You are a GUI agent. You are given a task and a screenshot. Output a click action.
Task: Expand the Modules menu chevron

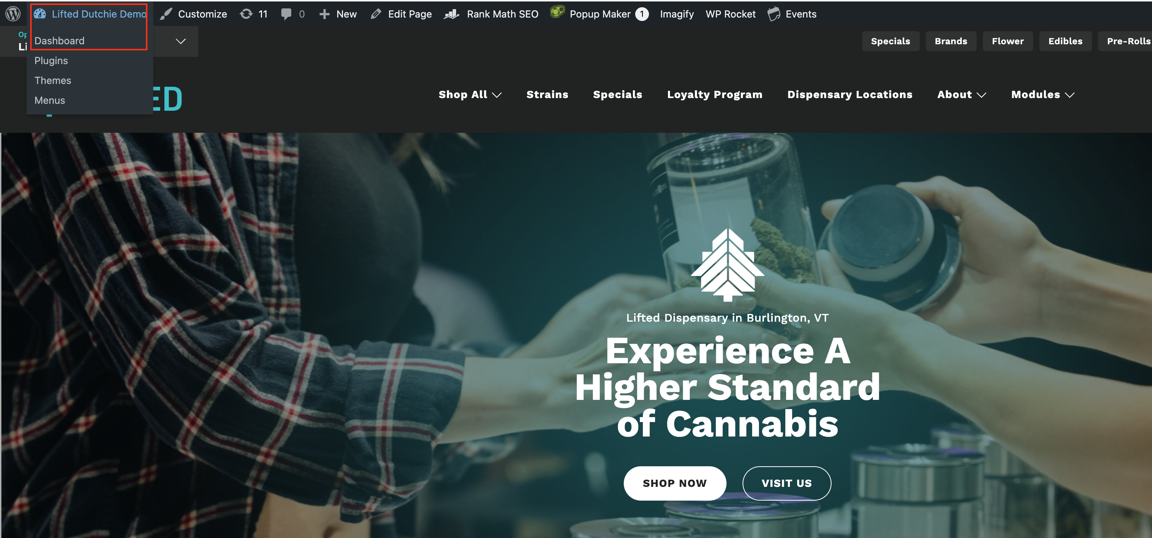pos(1070,95)
